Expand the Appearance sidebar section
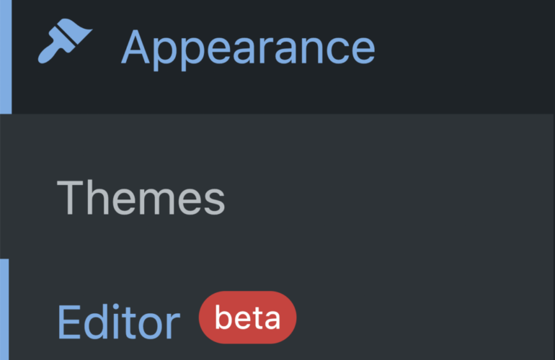Screen dimensions: 555x360 click(x=247, y=47)
